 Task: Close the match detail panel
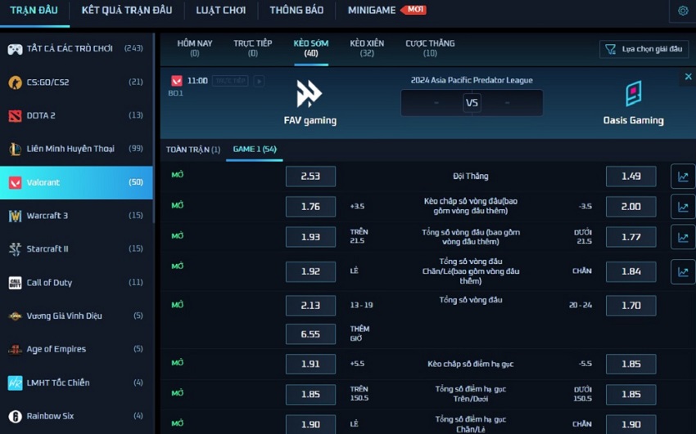pos(688,77)
